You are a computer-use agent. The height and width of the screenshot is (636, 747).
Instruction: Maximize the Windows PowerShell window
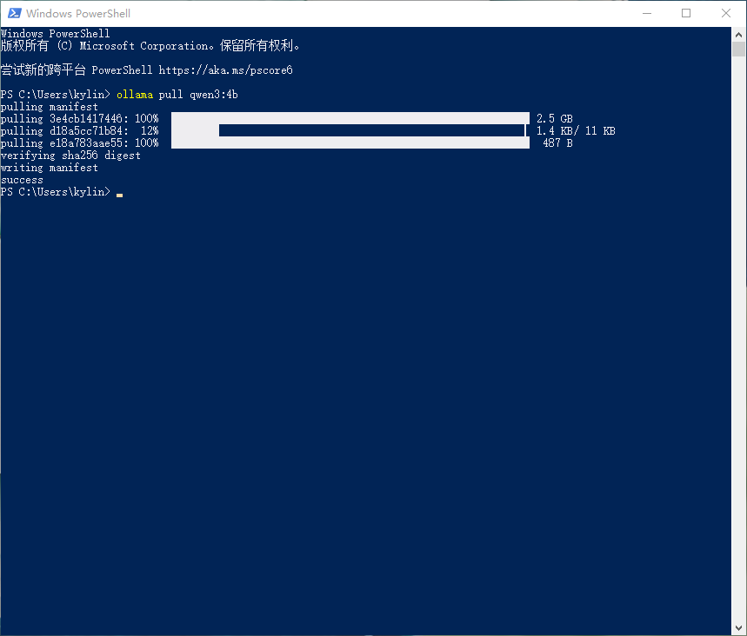tap(686, 13)
